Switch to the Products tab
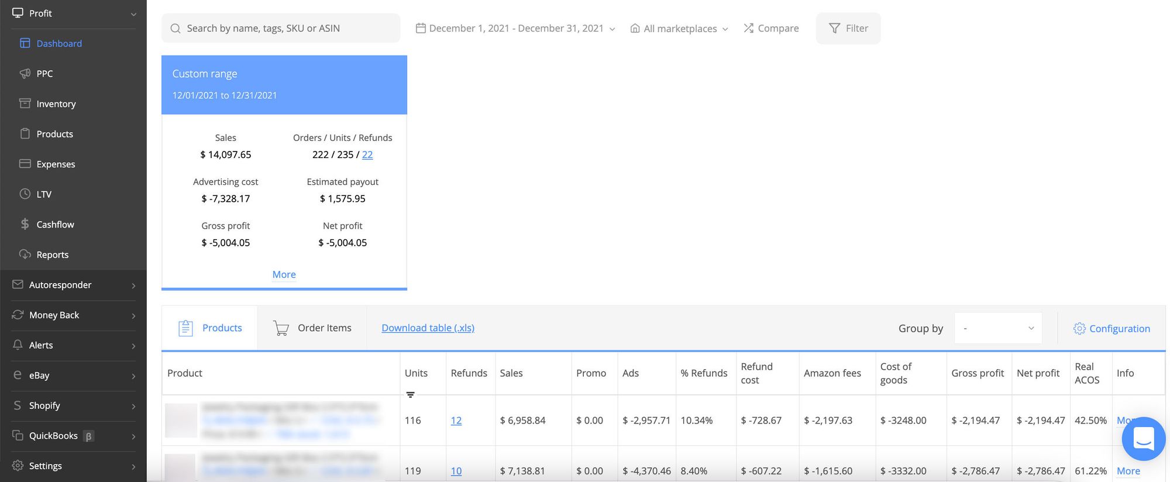 (x=210, y=328)
